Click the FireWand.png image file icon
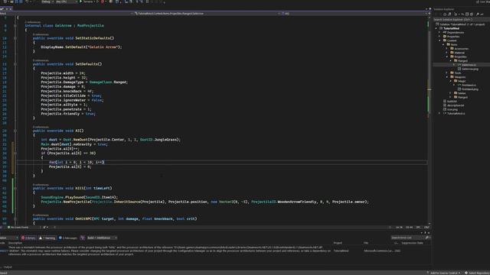490x275 pixels. [459, 89]
